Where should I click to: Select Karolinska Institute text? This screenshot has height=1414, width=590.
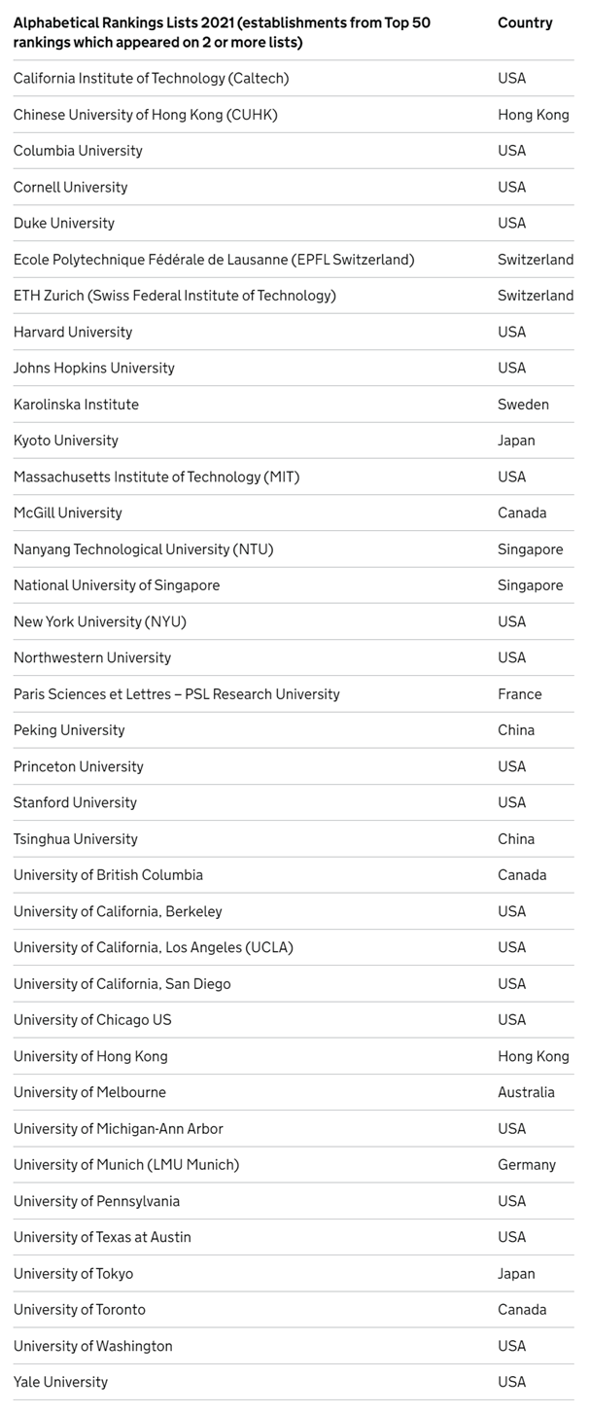point(76,405)
